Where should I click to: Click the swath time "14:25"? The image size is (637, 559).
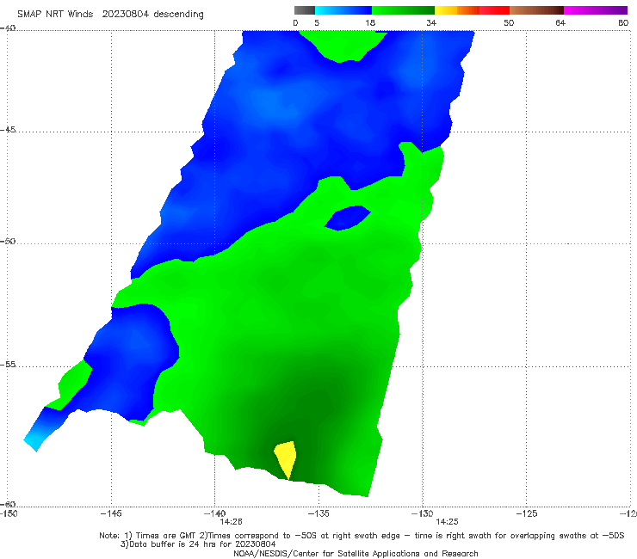tap(447, 522)
